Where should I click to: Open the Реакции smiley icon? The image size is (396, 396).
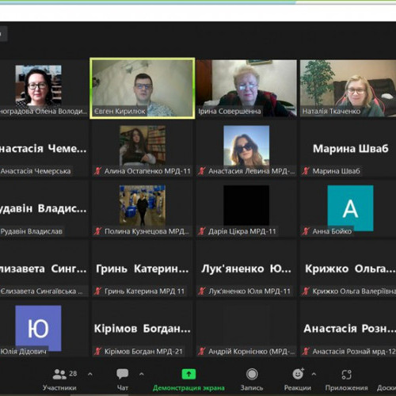point(298,374)
